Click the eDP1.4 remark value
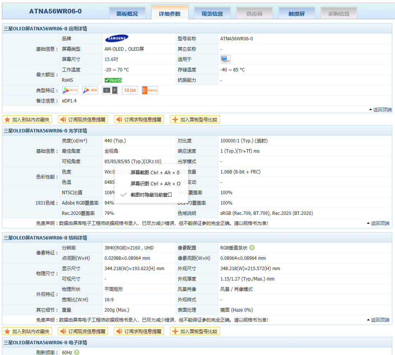The image size is (395, 355). [x=69, y=101]
